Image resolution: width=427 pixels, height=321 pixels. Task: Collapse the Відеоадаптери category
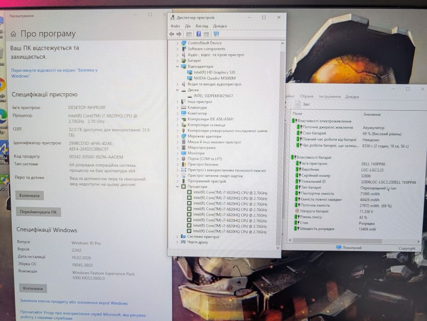177,67
